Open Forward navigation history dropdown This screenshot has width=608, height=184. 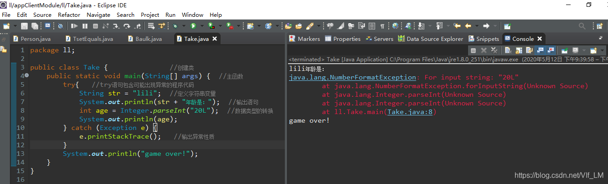(495, 26)
